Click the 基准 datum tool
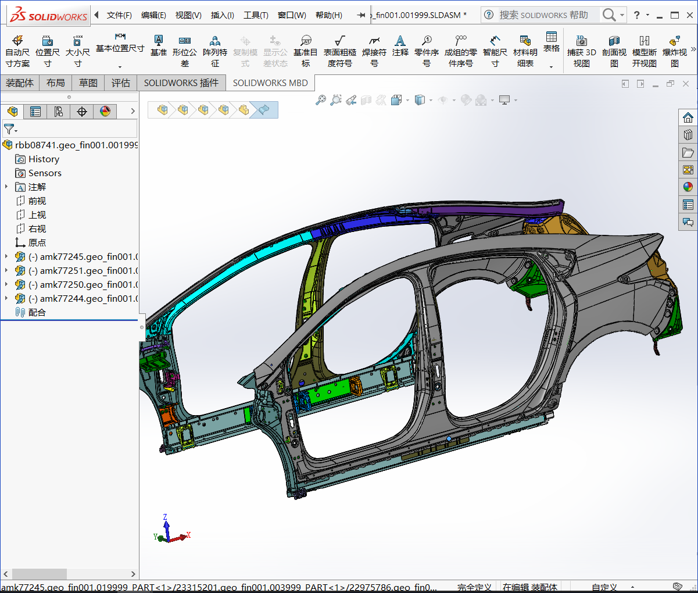 (x=159, y=45)
